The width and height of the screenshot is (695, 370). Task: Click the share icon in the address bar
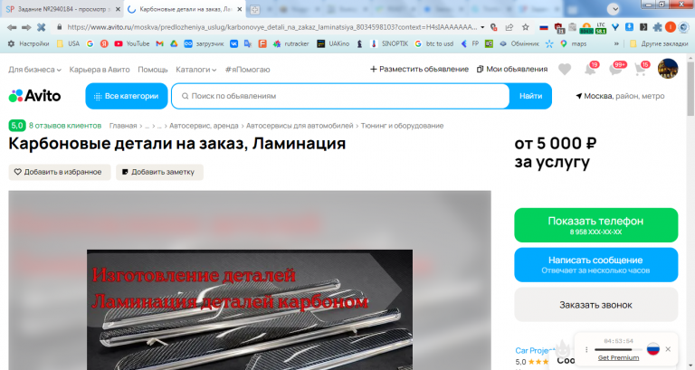[509, 27]
